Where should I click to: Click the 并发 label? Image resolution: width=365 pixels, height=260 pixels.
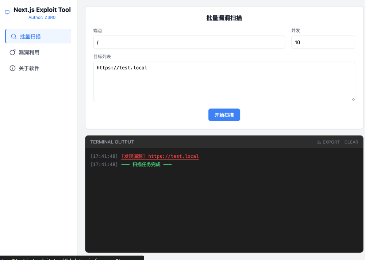(296, 31)
